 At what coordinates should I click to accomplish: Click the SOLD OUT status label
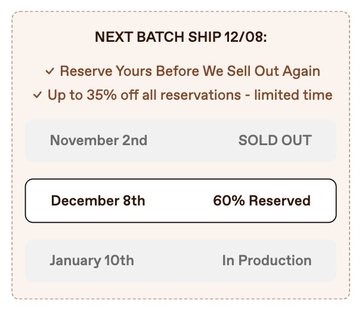(x=275, y=140)
